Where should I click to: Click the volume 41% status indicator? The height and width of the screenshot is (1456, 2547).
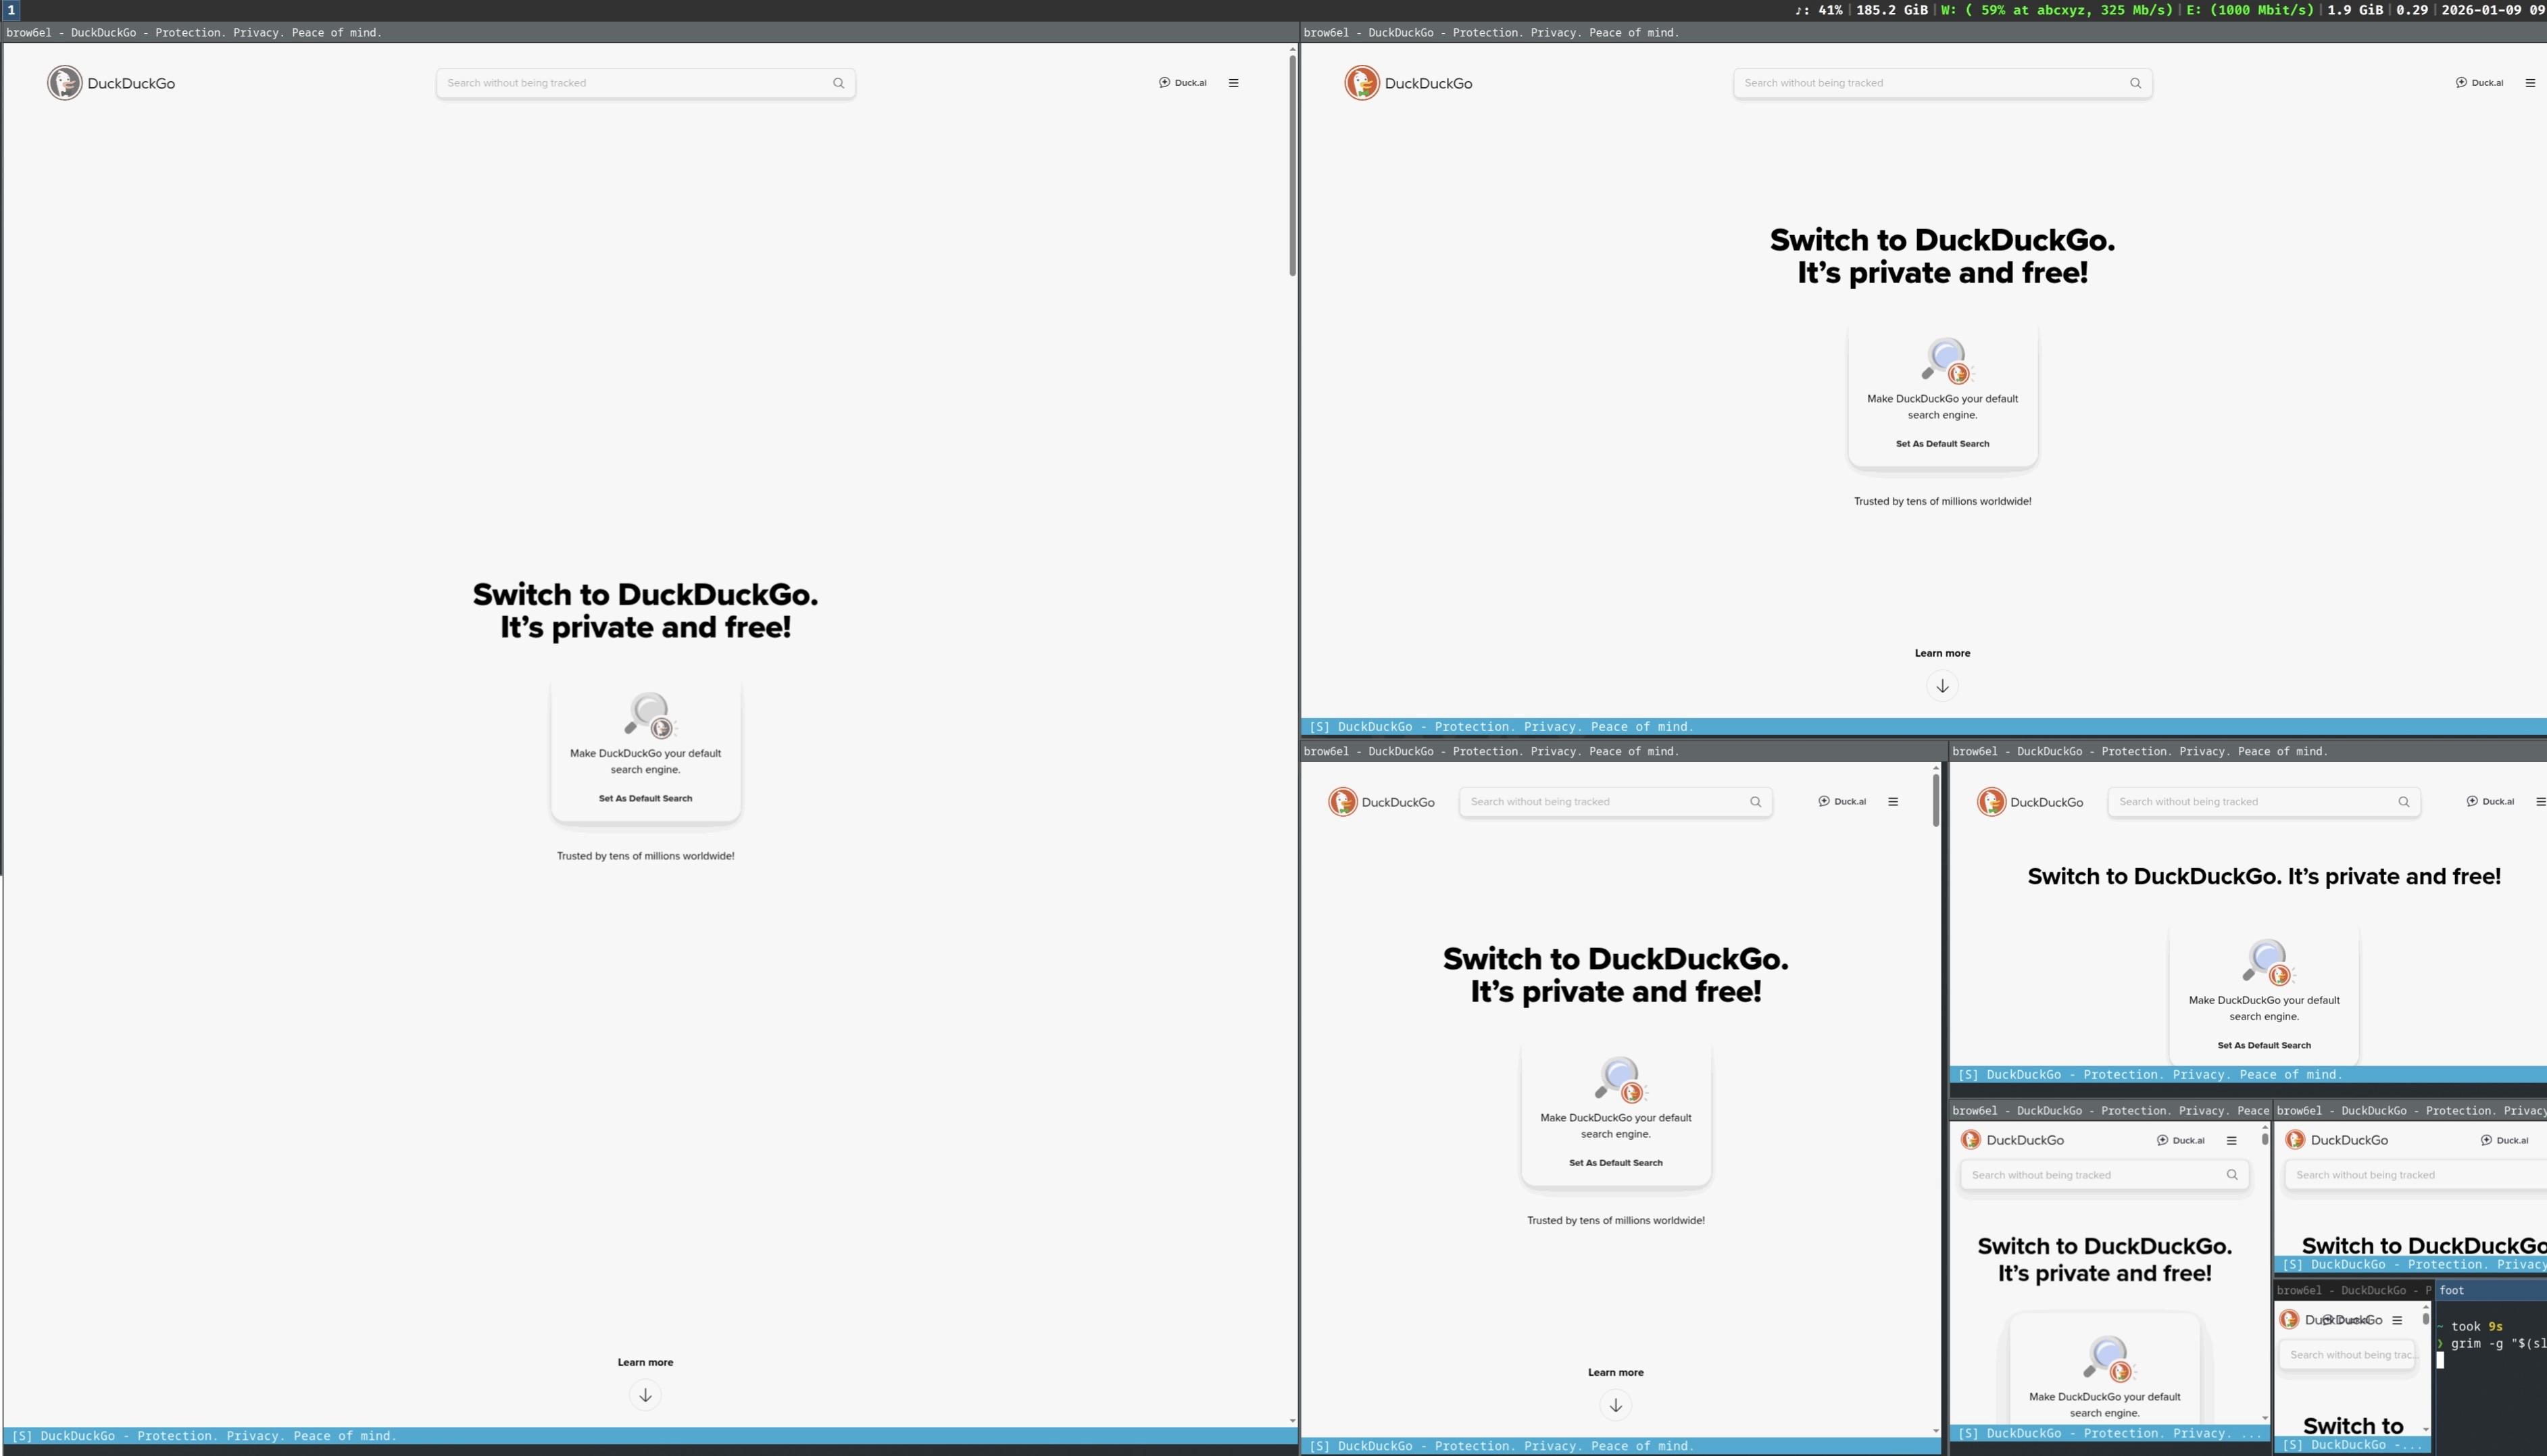1819,10
